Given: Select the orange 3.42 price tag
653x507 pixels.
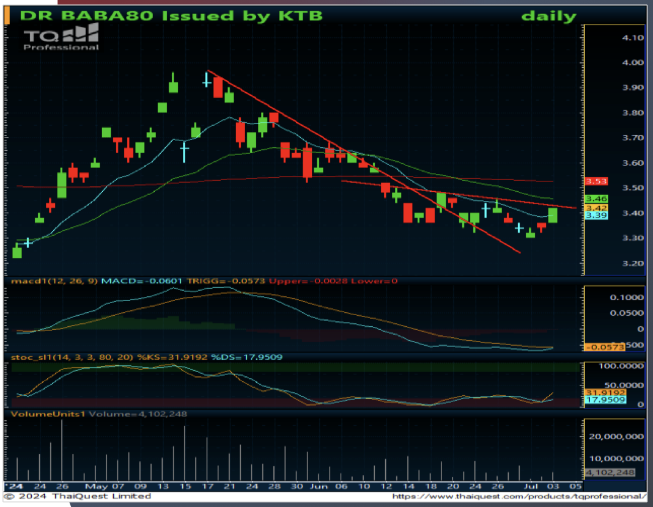Looking at the screenshot, I should point(596,208).
